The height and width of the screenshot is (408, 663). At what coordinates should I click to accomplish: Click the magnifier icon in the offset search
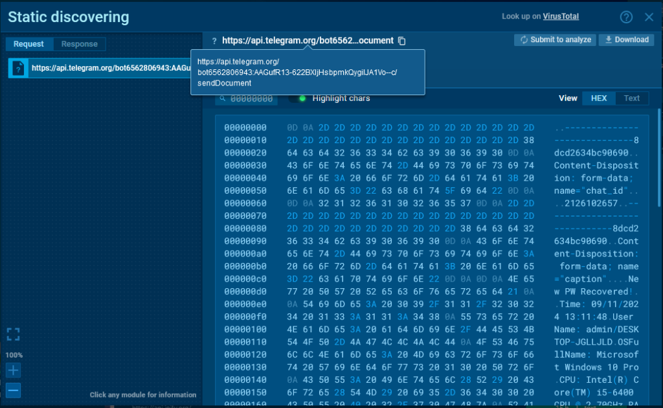[x=223, y=98]
